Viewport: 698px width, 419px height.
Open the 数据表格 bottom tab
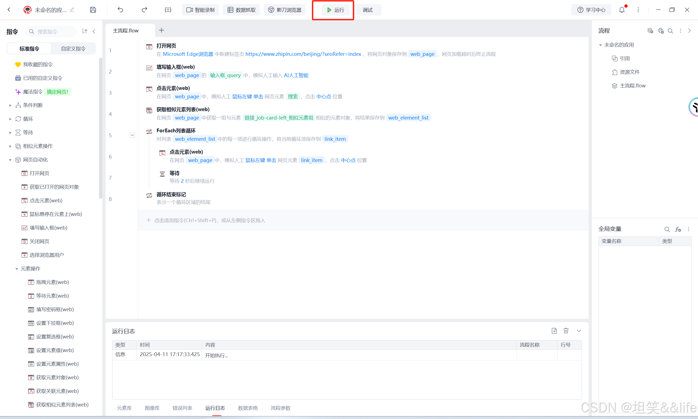point(248,408)
